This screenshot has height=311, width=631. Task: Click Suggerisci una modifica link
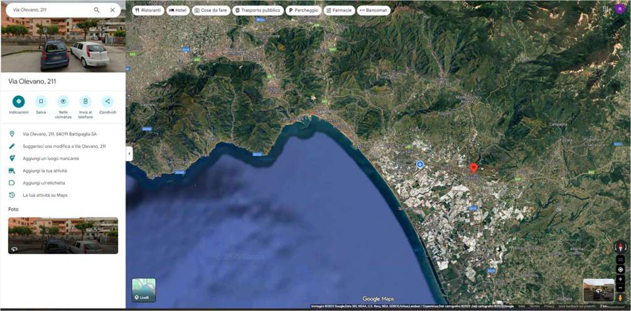point(64,146)
